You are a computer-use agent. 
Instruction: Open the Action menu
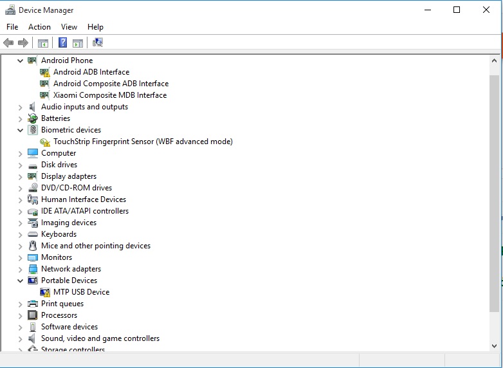39,27
